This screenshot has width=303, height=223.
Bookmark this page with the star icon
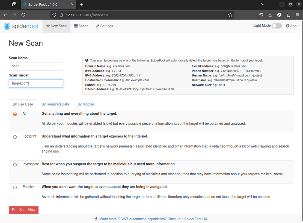pyautogui.click(x=230, y=15)
